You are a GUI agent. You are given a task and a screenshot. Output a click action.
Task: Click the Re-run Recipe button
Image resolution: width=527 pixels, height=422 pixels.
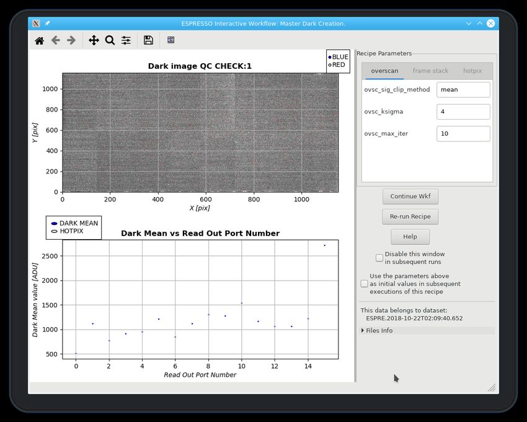point(410,216)
